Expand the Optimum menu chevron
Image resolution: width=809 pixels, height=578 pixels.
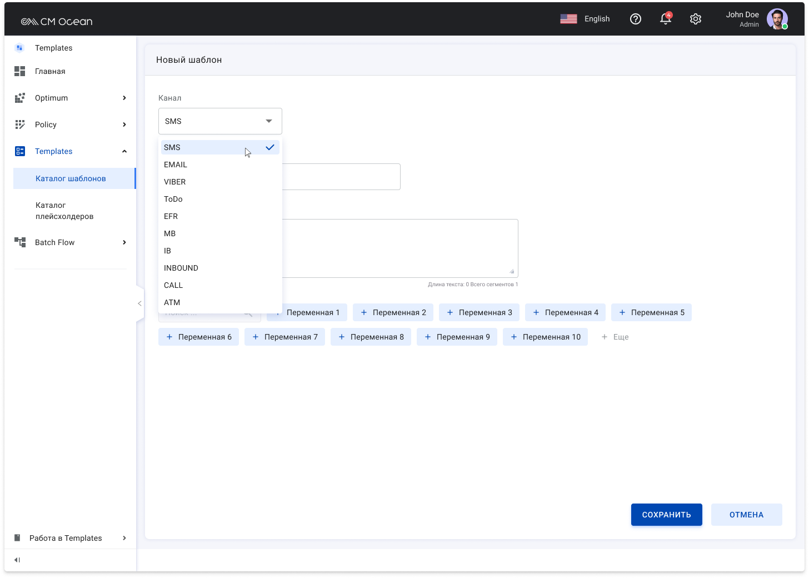(124, 98)
